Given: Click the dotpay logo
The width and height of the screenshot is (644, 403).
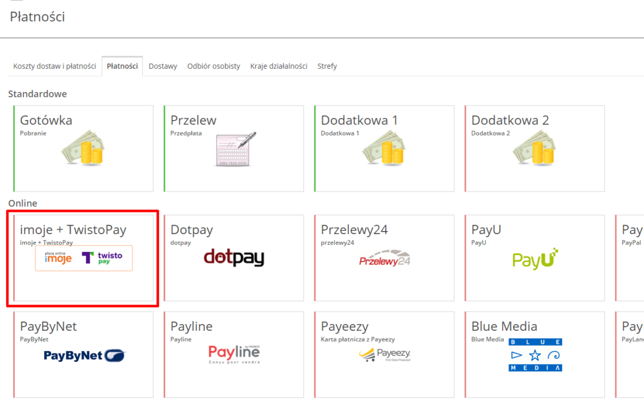Looking at the screenshot, I should coord(234,257).
